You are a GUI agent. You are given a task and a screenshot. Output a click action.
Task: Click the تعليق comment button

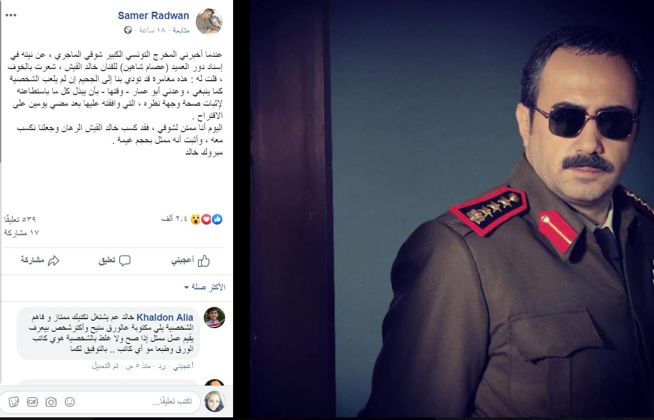115,261
